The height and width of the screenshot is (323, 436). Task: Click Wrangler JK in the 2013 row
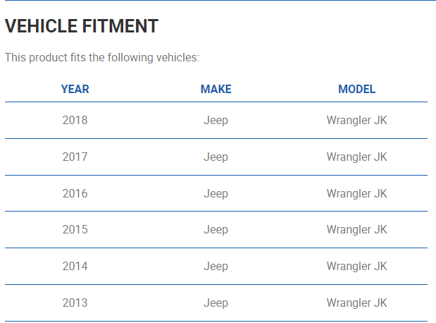(x=356, y=303)
